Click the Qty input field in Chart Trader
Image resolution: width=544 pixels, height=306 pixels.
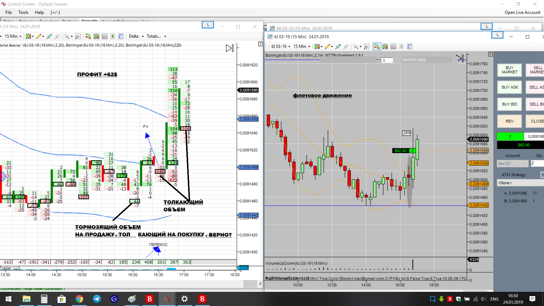[537, 163]
